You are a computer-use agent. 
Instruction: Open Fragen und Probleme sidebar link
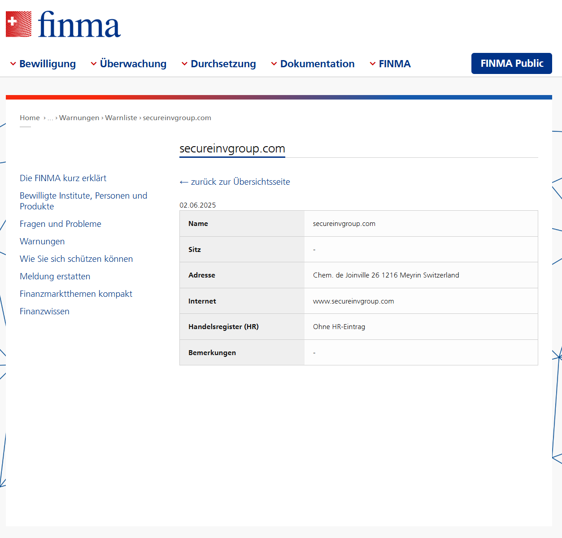point(61,224)
